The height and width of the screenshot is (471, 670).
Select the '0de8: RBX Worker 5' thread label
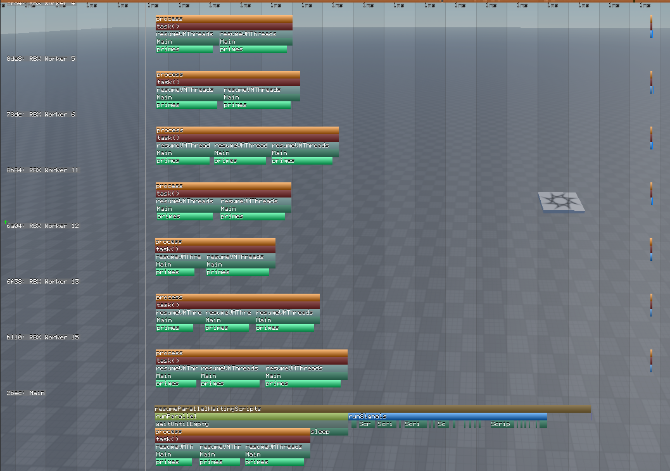[41, 58]
